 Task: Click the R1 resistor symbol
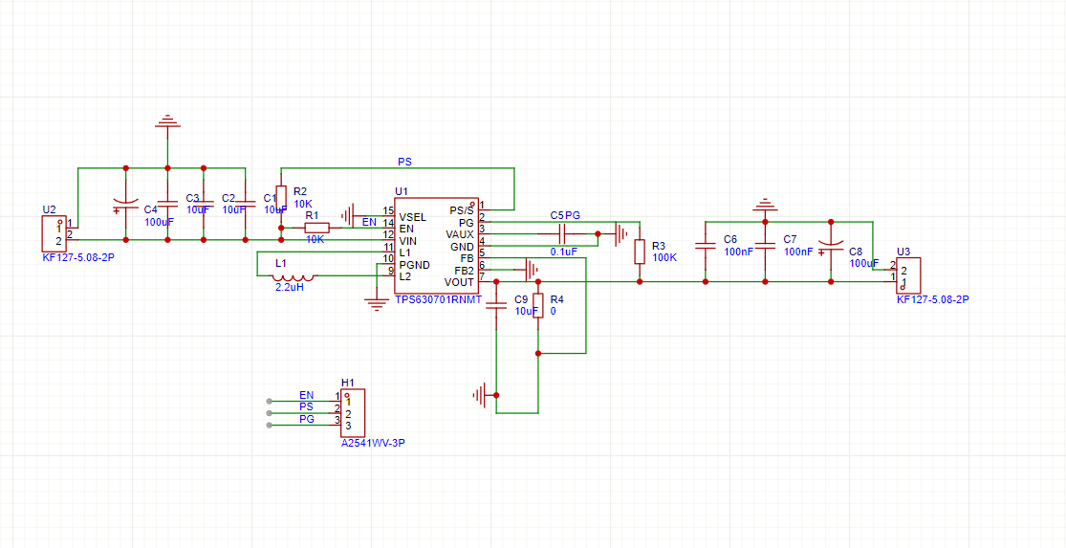click(316, 228)
